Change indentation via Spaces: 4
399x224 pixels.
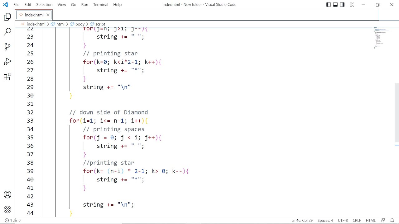tap(325, 220)
